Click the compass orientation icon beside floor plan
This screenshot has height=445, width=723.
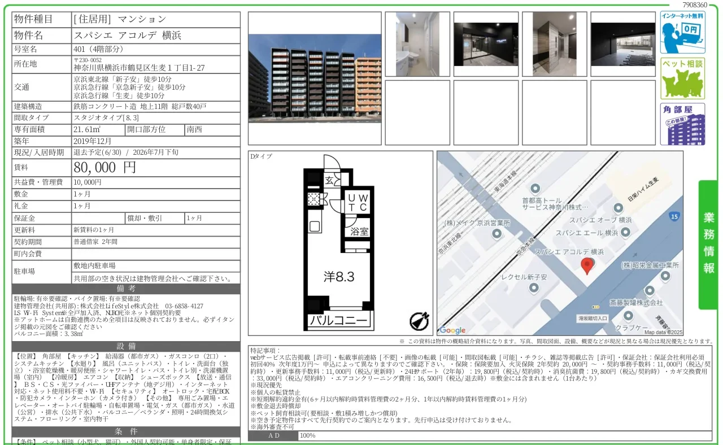(x=419, y=320)
